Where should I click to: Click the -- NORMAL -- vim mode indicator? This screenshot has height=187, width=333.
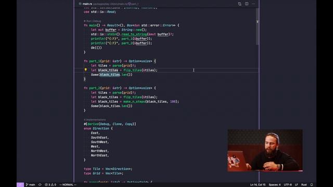(x=68, y=185)
